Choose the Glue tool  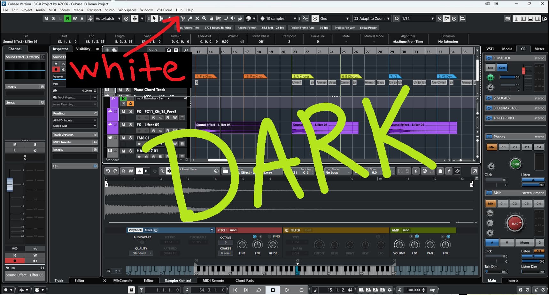point(190,19)
